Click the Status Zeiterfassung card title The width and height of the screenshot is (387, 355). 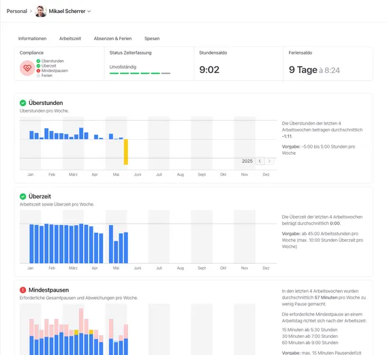click(x=131, y=53)
